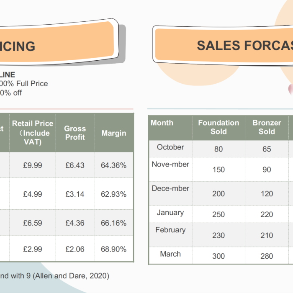Image resolution: width=293 pixels, height=293 pixels.
Task: Click the SALES FORCAST heading banner
Action: coord(223,45)
